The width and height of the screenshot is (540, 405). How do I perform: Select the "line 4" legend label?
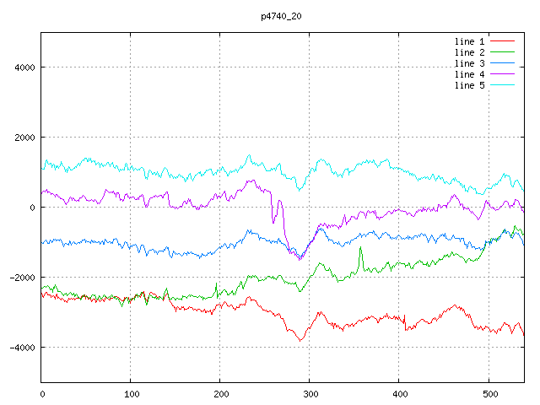click(x=469, y=74)
